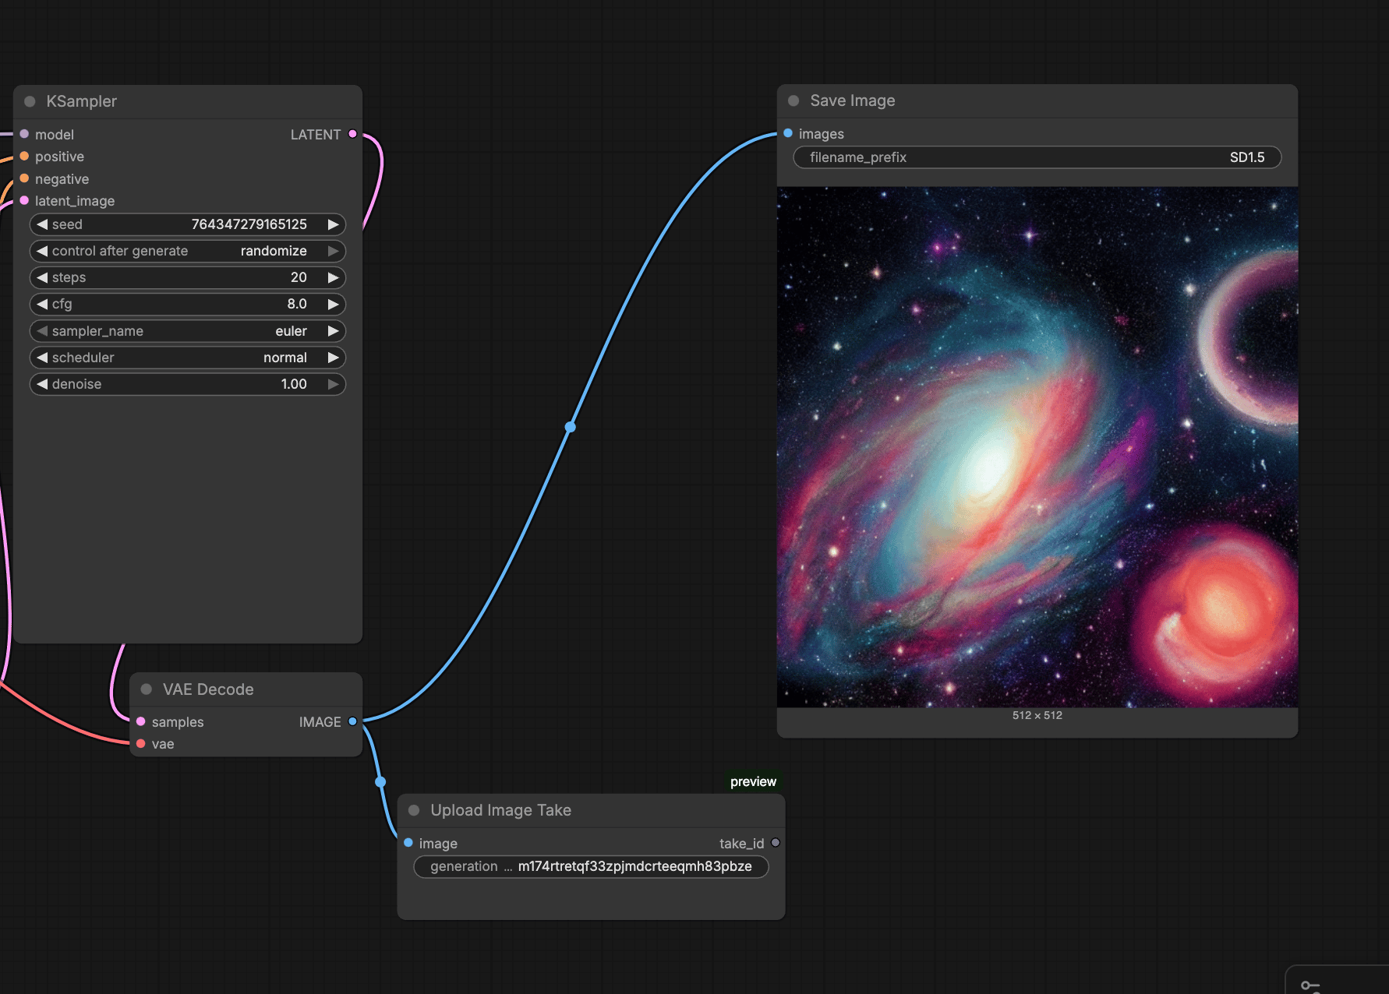
Task: Click the VAE Decode node title
Action: (x=208, y=689)
